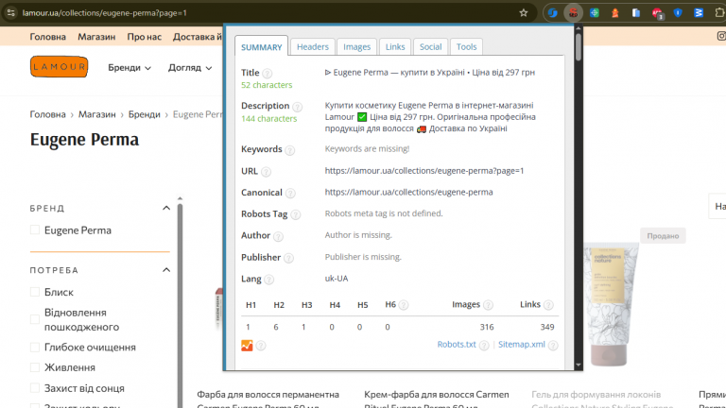Check the Eugene Perma brand filter
726x408 pixels.
[35, 229]
